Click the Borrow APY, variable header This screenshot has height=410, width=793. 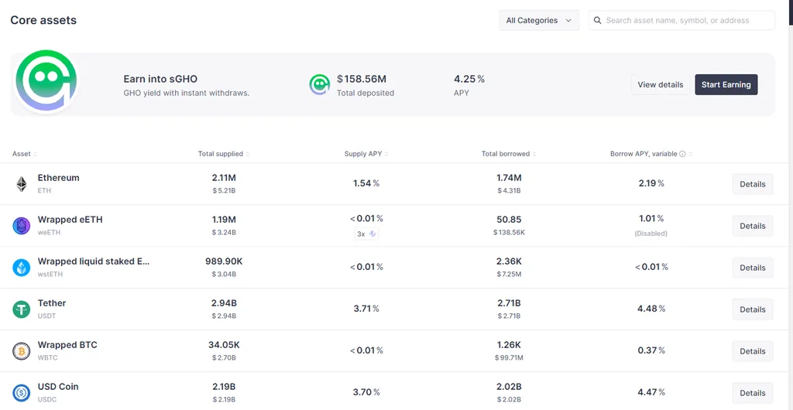point(644,154)
